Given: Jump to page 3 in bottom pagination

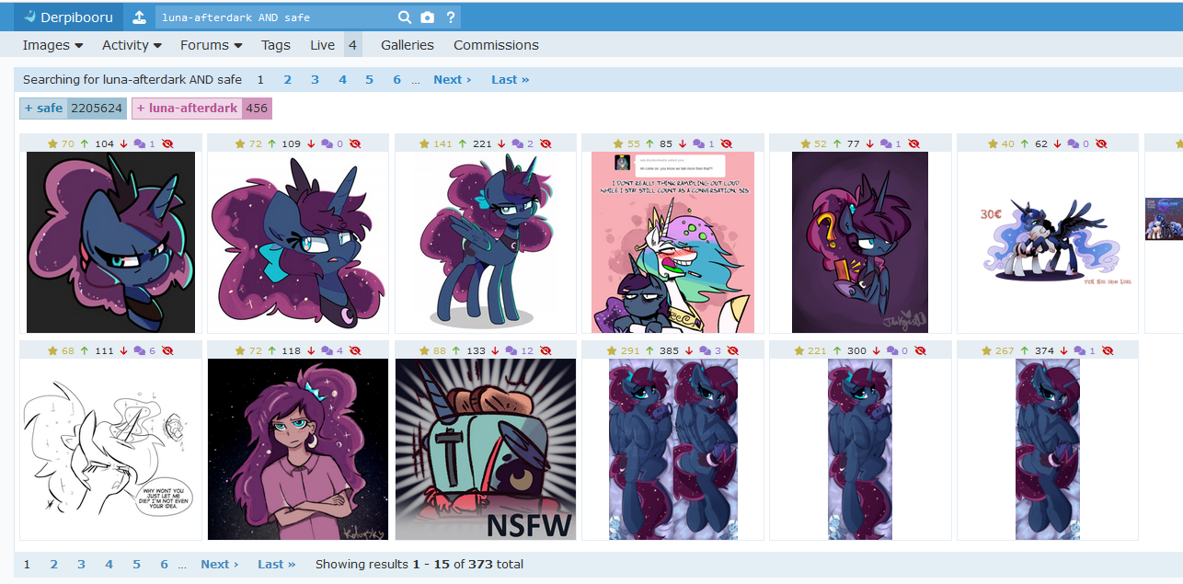Looking at the screenshot, I should point(81,565).
